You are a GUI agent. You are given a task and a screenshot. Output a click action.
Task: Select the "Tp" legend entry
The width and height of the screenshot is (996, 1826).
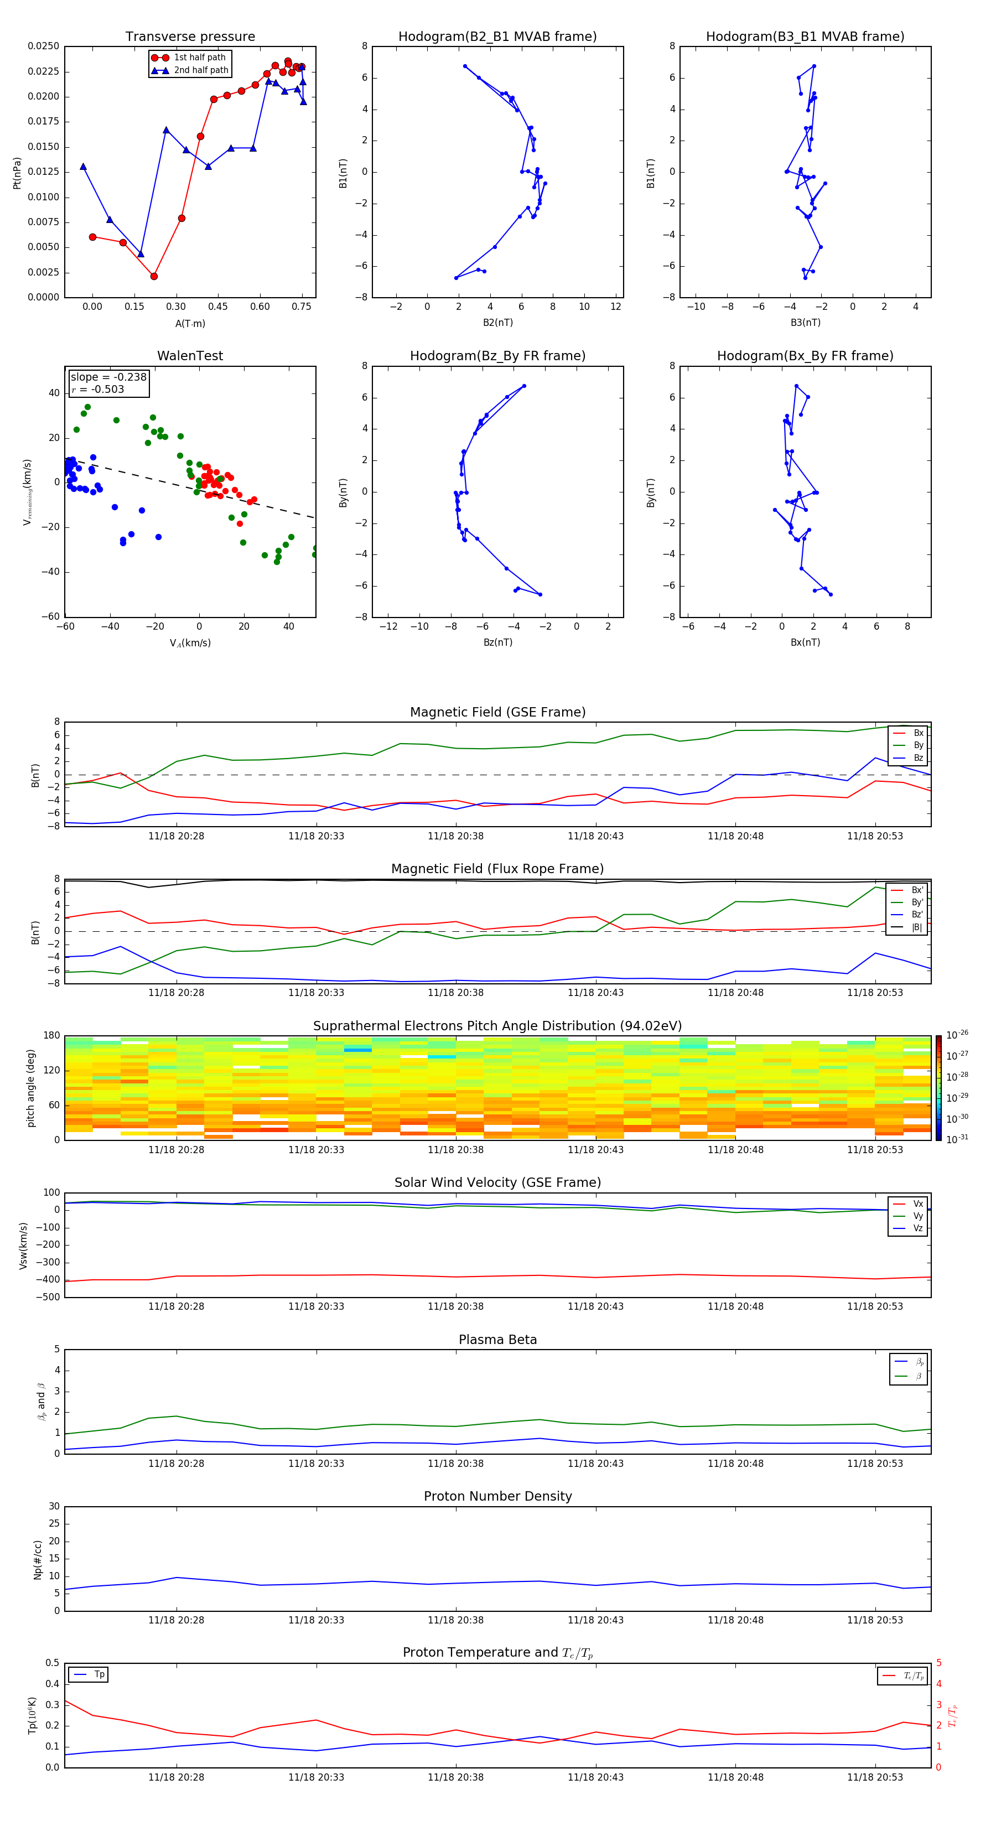click(88, 1674)
